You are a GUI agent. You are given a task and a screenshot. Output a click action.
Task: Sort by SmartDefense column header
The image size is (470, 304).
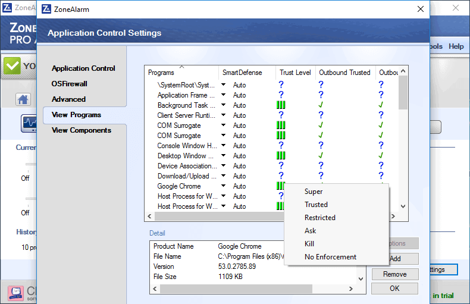tap(247, 72)
